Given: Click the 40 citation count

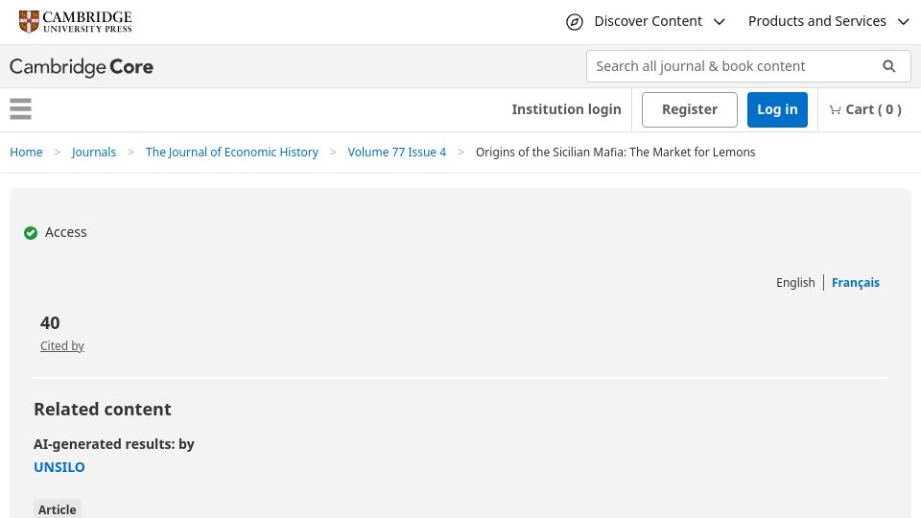Looking at the screenshot, I should click(50, 323).
